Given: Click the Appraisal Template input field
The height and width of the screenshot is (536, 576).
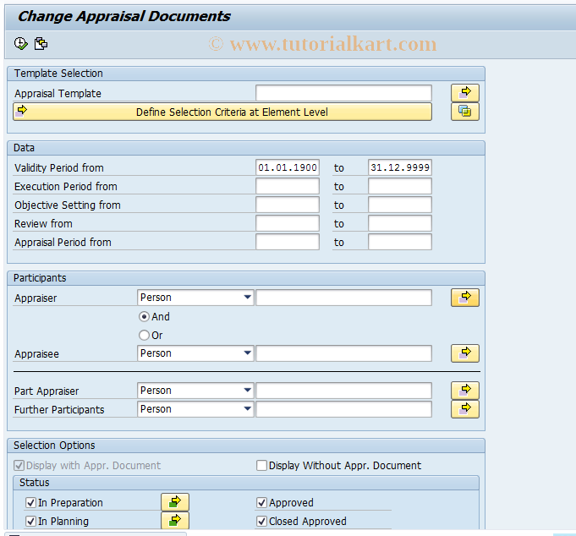Looking at the screenshot, I should coord(343,93).
